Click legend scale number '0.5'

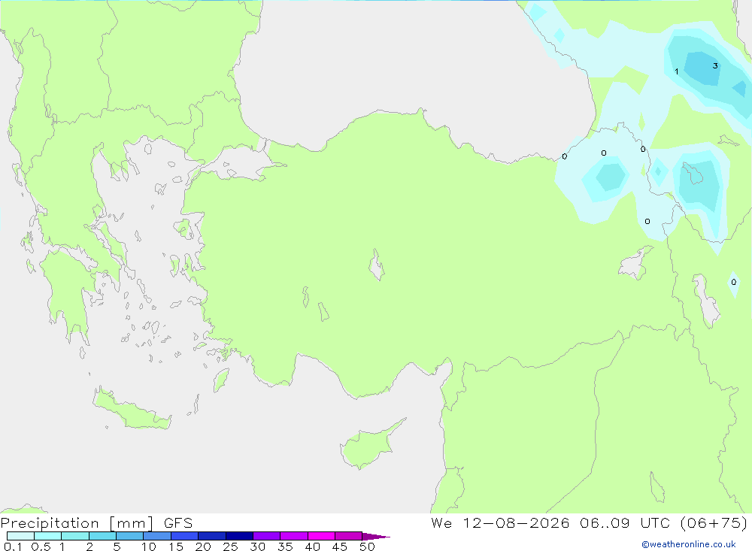(x=41, y=546)
